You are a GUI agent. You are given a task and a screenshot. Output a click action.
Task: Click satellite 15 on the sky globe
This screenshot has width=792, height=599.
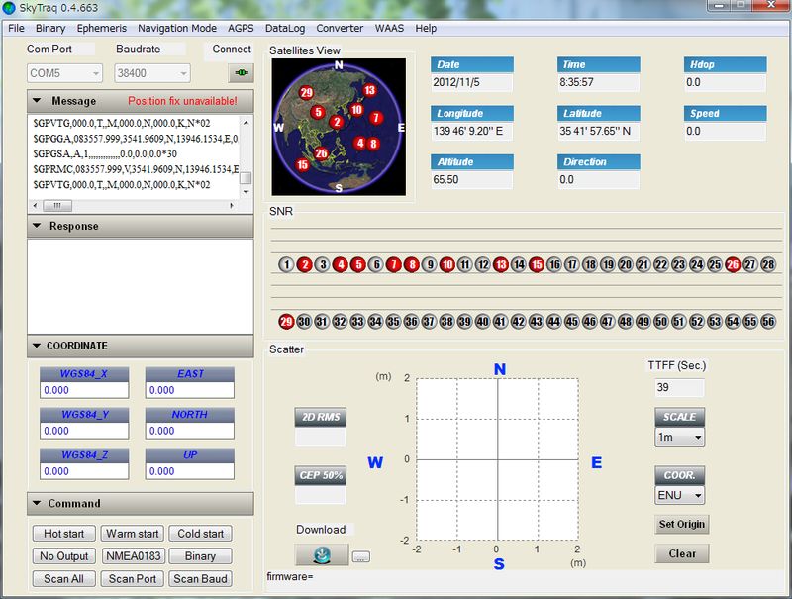[301, 164]
